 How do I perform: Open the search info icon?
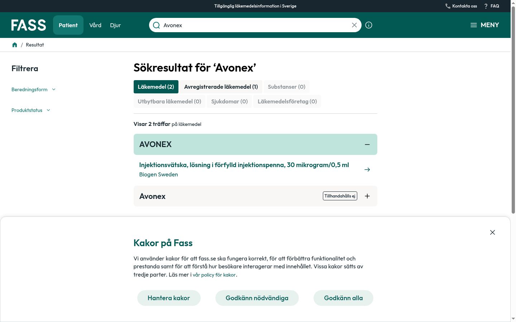369,25
